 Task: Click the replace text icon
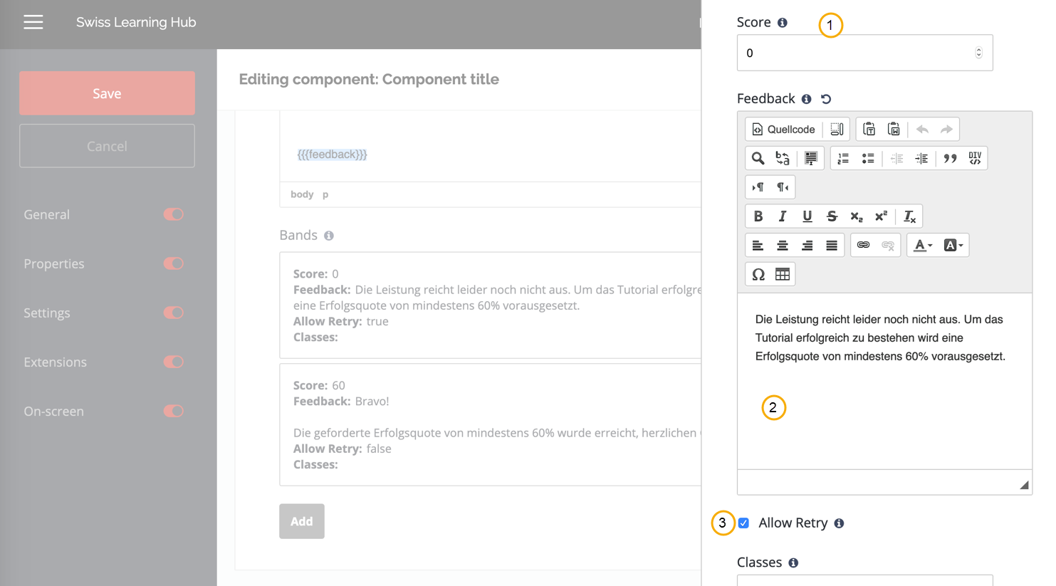[783, 158]
